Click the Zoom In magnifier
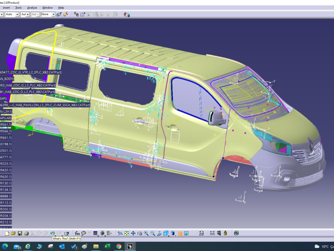 [x=146, y=233]
